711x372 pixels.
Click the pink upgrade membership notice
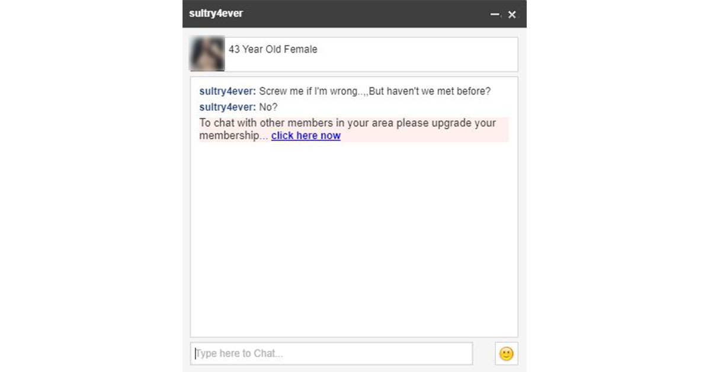pyautogui.click(x=354, y=130)
